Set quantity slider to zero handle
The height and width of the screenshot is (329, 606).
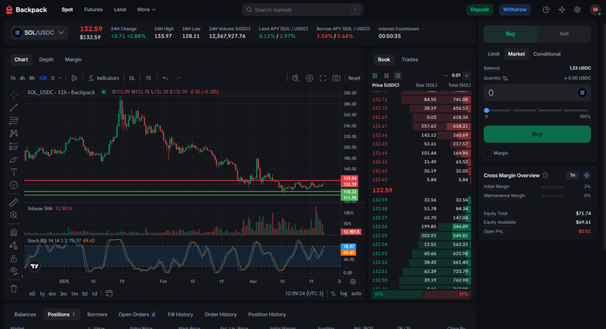tap(487, 110)
